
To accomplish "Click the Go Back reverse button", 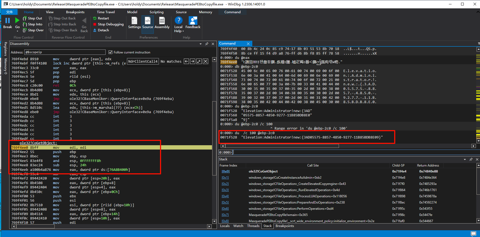I will (x=84, y=25).
